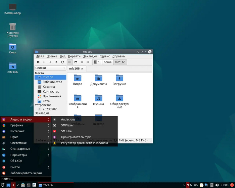
Task: Click the show desktop panel icon
Action: (x=8, y=185)
